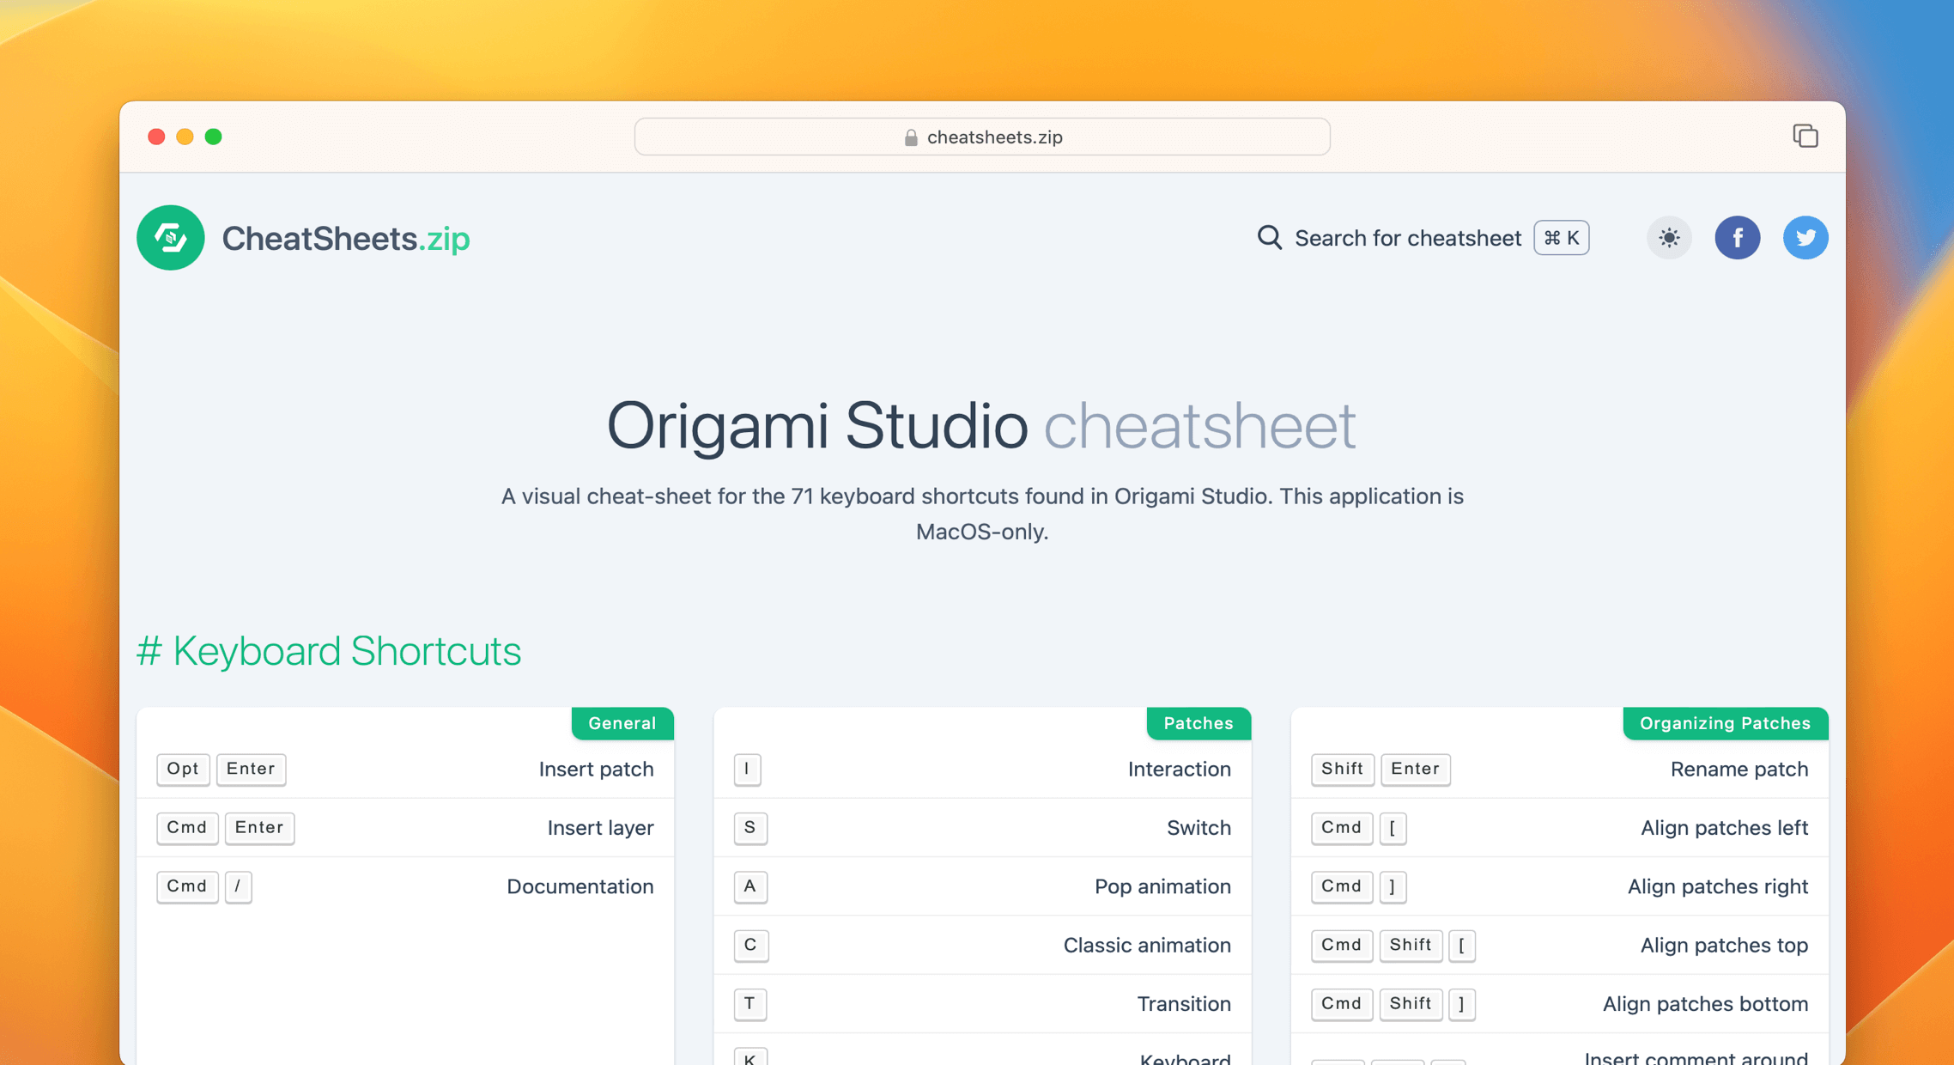Click the search magnifier icon
The image size is (1954, 1065).
(1269, 238)
